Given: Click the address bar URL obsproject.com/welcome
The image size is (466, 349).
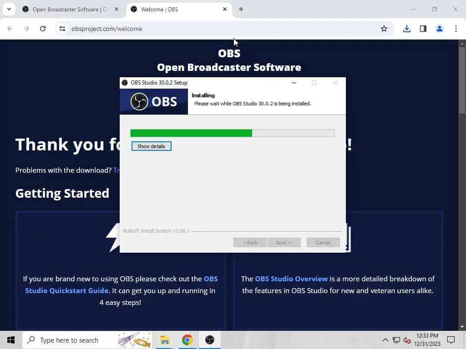Looking at the screenshot, I should click(x=106, y=29).
